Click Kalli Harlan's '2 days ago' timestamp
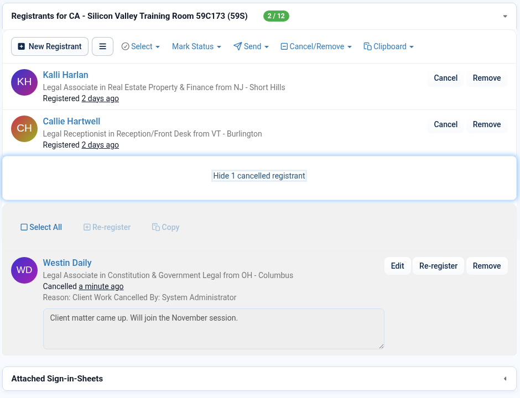This screenshot has height=398, width=520. 100,98
